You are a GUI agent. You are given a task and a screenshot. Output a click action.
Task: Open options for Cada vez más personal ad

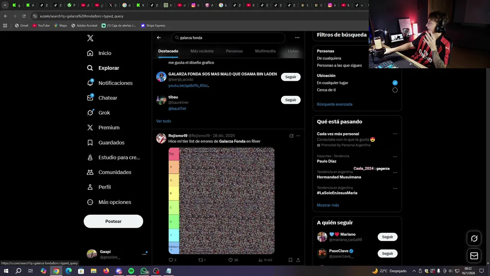(x=395, y=134)
